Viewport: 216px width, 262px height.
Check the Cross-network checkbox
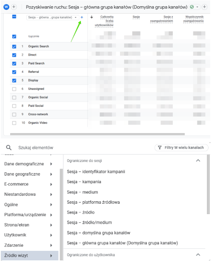point(14,114)
